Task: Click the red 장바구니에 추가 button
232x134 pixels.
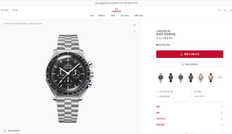Action: pyautogui.click(x=190, y=54)
